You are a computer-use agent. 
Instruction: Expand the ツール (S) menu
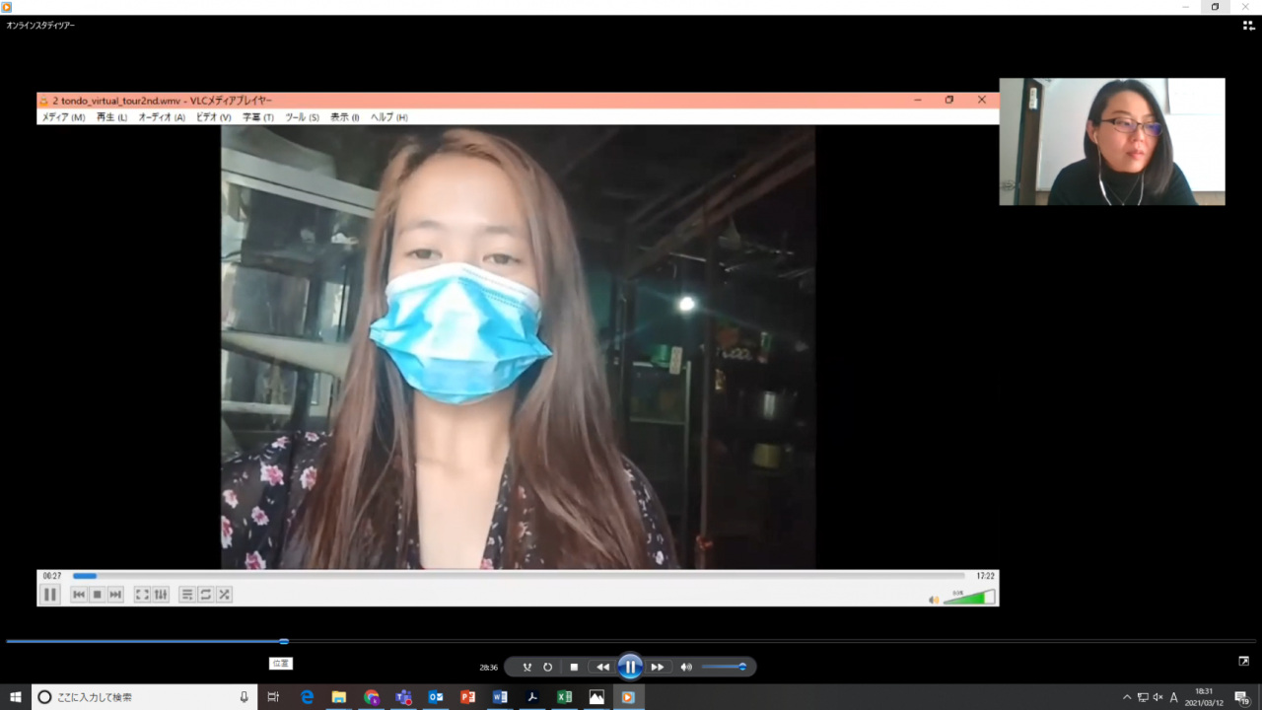coord(302,117)
